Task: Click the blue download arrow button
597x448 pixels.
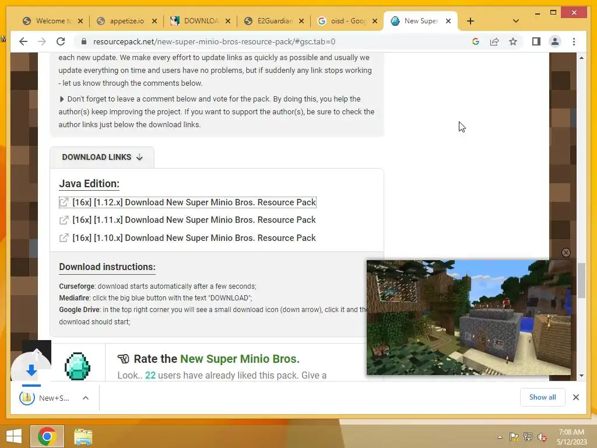Action: (31, 369)
